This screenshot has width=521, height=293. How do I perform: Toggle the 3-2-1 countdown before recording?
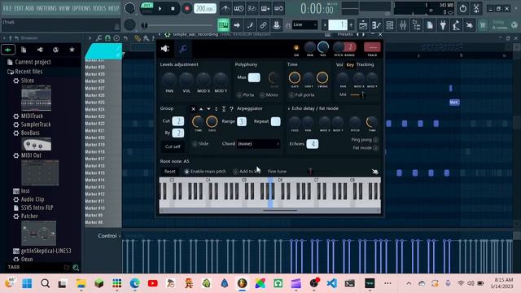coord(252,9)
